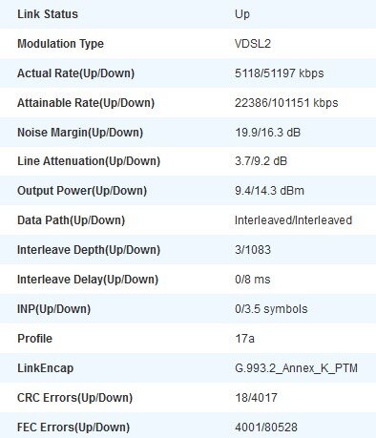
Task: Select the VDSL2 modulation type value
Action: (x=253, y=44)
